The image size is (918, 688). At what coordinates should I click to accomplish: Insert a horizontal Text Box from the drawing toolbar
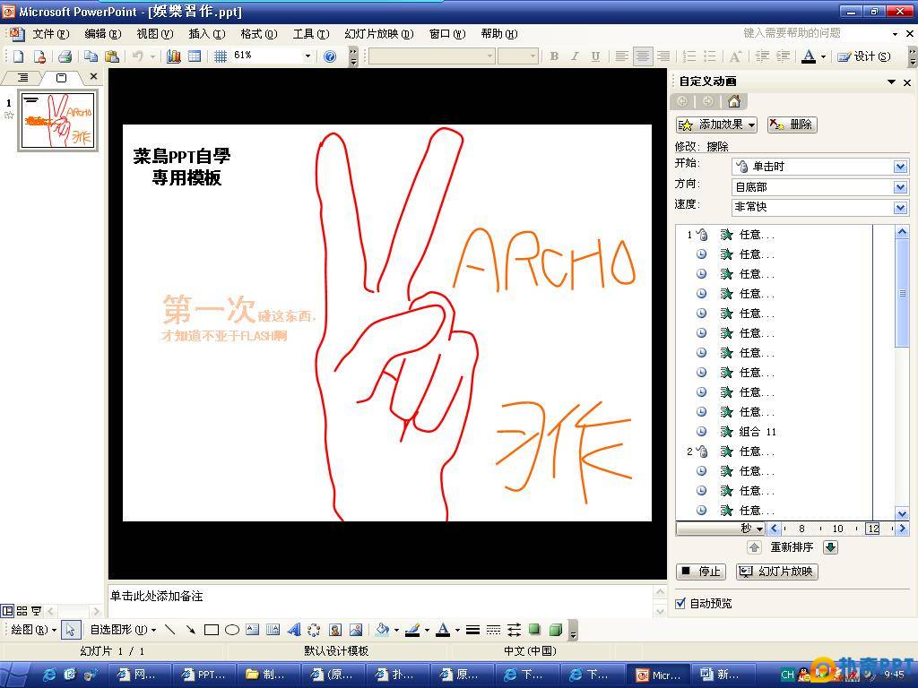(252, 630)
